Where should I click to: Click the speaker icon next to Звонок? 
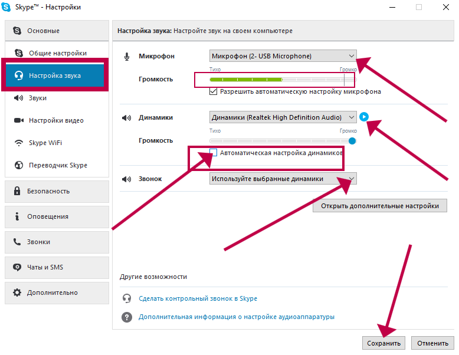point(126,179)
